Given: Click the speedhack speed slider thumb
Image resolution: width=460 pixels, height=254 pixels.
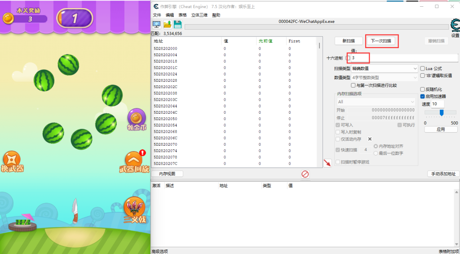Looking at the screenshot, I should (442, 113).
